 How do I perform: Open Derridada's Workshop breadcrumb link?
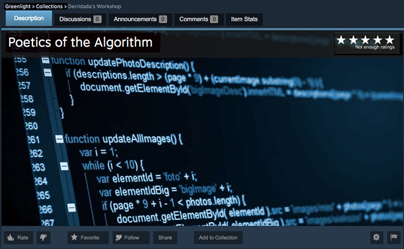(95, 6)
